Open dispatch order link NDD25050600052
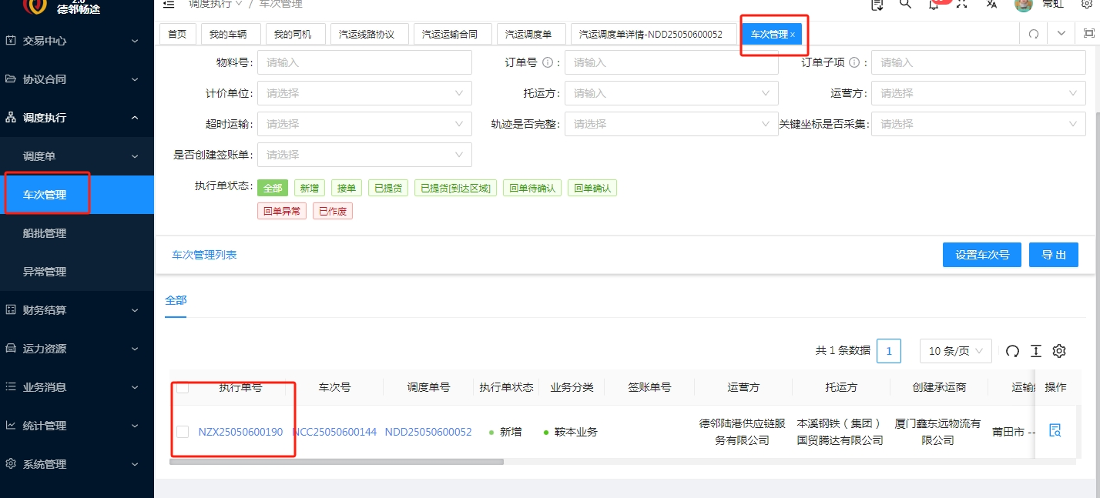Image resolution: width=1100 pixels, height=498 pixels. point(428,432)
